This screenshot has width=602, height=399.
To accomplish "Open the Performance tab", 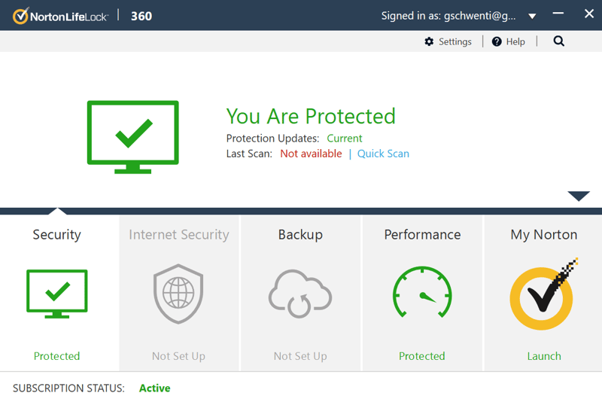I will [x=422, y=235].
